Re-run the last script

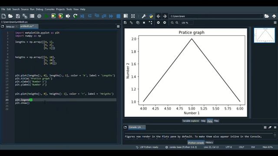click(x=75, y=16)
